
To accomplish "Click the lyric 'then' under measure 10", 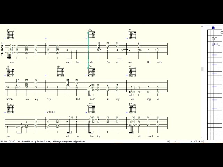I will 78,62.
